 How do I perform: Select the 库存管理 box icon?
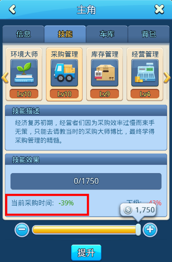tap(104, 73)
